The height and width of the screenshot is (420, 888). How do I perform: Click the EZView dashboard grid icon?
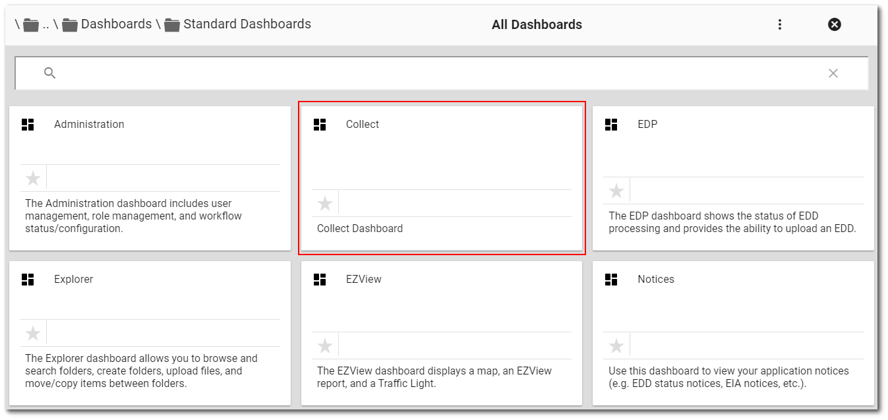[x=320, y=279]
